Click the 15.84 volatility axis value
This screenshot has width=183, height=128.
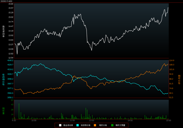11,4
